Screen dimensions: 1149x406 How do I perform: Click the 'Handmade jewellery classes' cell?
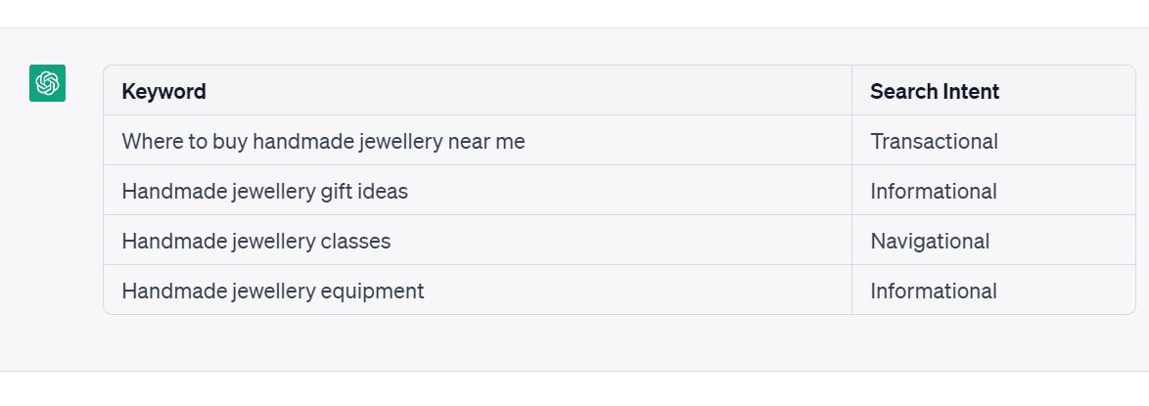pos(477,241)
